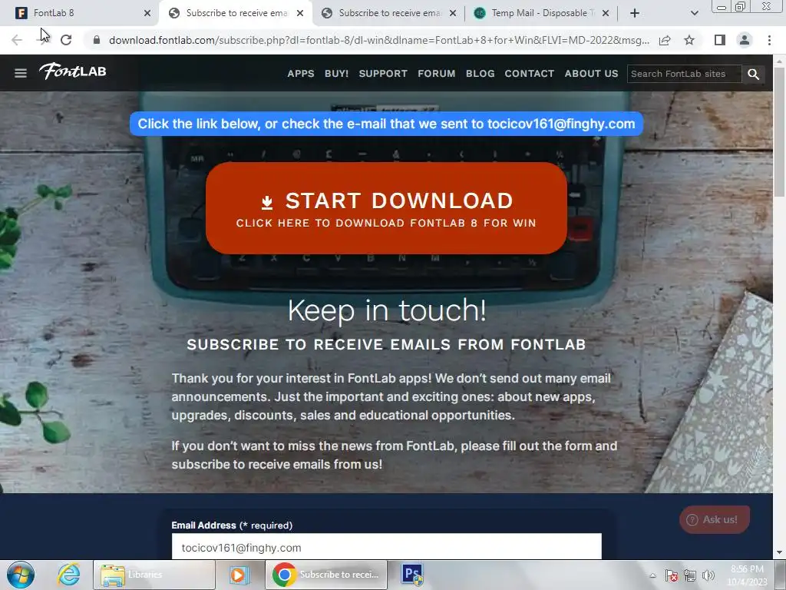786x590 pixels.
Task: Expand the tab search chevron
Action: pos(694,13)
